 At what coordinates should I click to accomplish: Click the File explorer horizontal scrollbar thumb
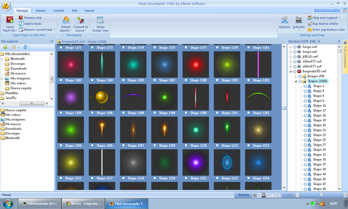click(x=32, y=103)
